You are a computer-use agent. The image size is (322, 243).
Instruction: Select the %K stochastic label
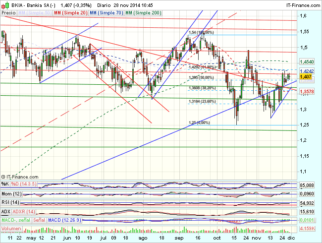click(x=5, y=184)
